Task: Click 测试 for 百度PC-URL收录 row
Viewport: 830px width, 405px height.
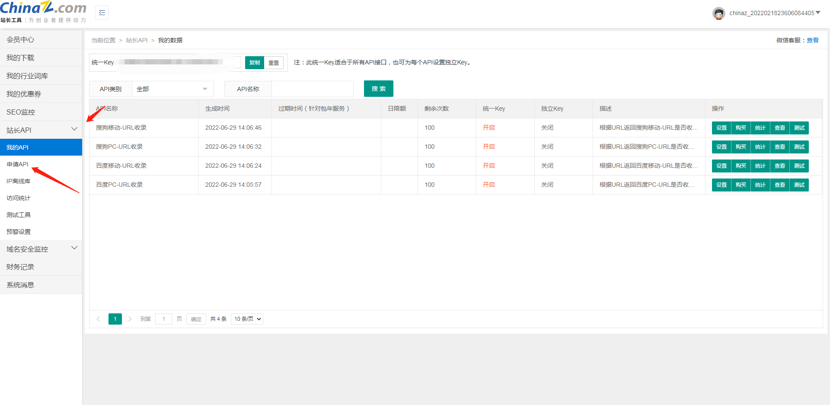Action: (x=799, y=185)
